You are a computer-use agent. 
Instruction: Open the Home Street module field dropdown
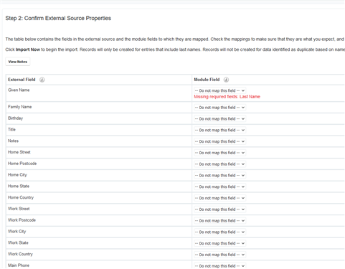click(x=219, y=153)
